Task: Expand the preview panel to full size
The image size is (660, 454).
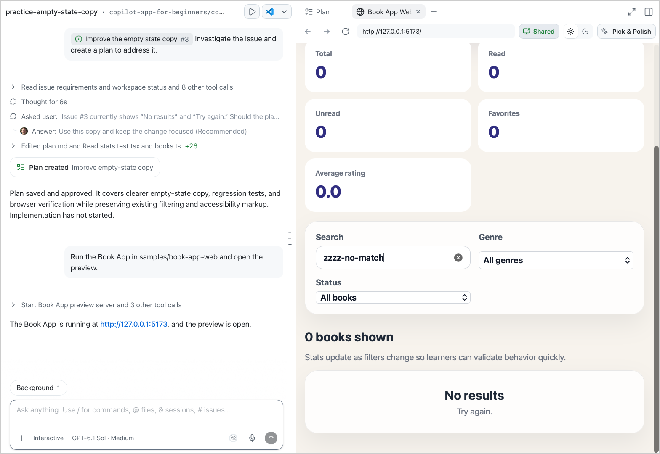Action: coord(631,12)
